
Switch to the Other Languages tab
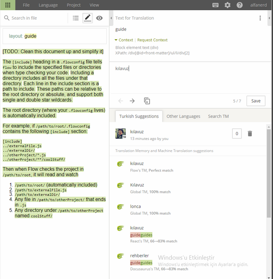[x=183, y=116]
